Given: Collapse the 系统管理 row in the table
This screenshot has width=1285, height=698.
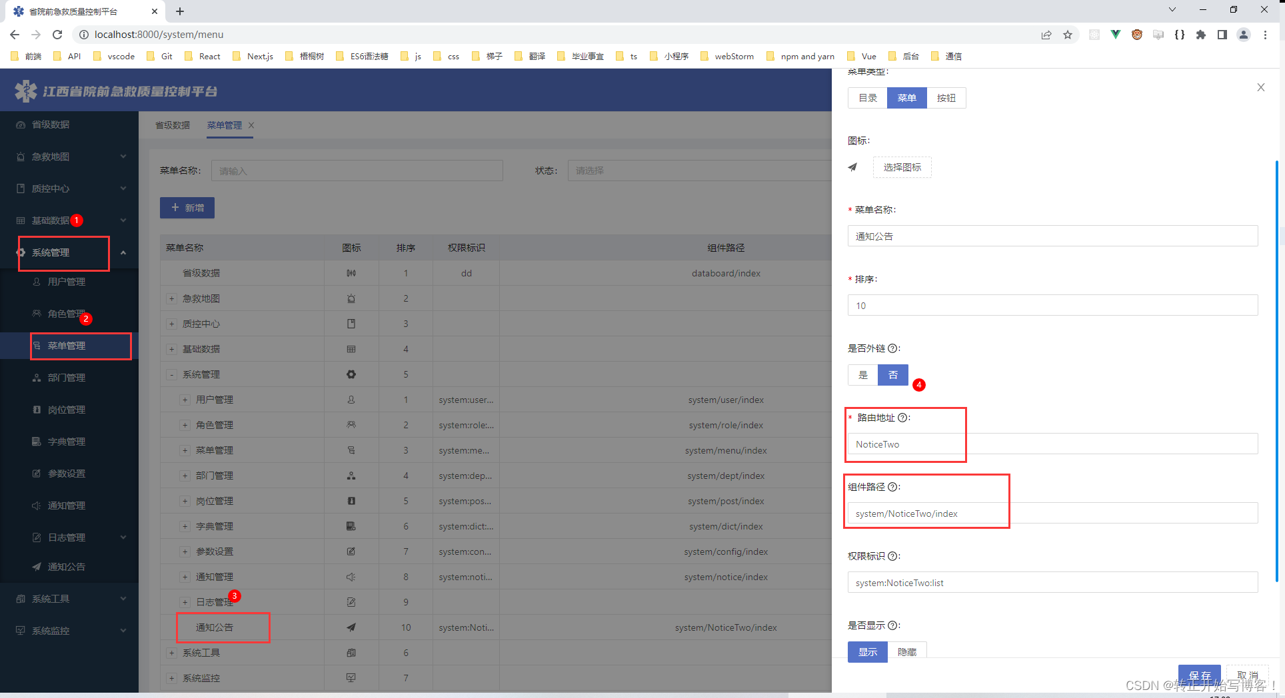Looking at the screenshot, I should pyautogui.click(x=171, y=374).
